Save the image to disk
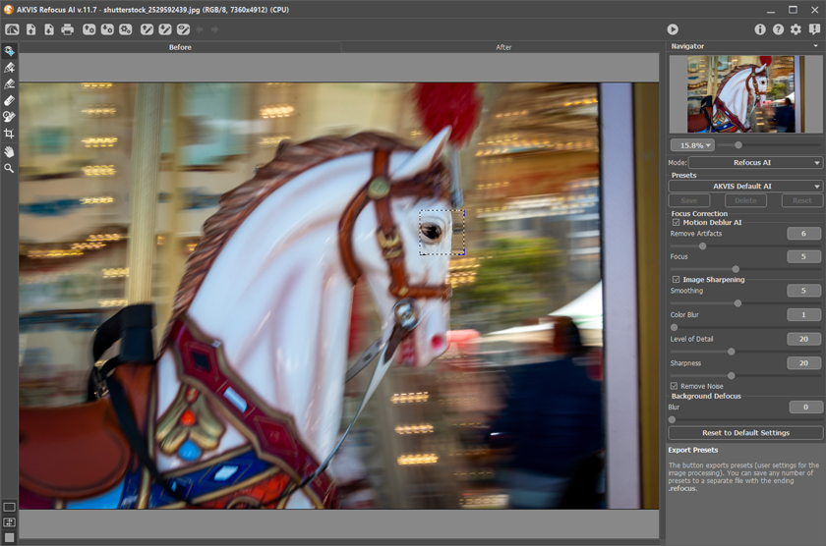Viewport: 826px width, 546px height. tap(49, 29)
